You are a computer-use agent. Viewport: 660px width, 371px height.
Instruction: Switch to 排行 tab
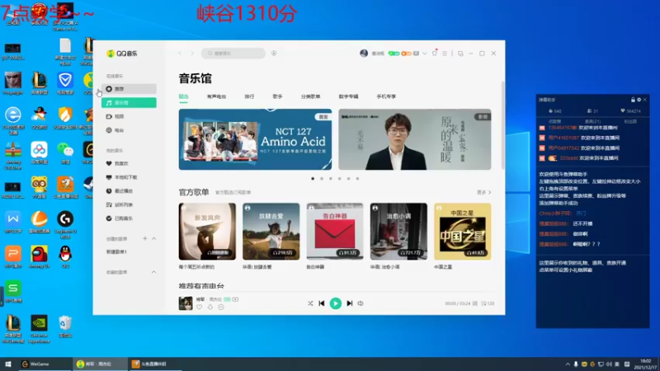pyautogui.click(x=249, y=96)
